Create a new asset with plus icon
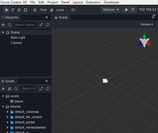Image resolution: width=158 pixels, height=133 pixels. tap(3, 89)
